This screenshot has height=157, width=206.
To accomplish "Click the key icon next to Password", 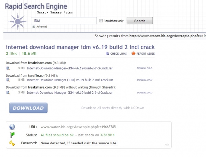I will click(12, 143).
